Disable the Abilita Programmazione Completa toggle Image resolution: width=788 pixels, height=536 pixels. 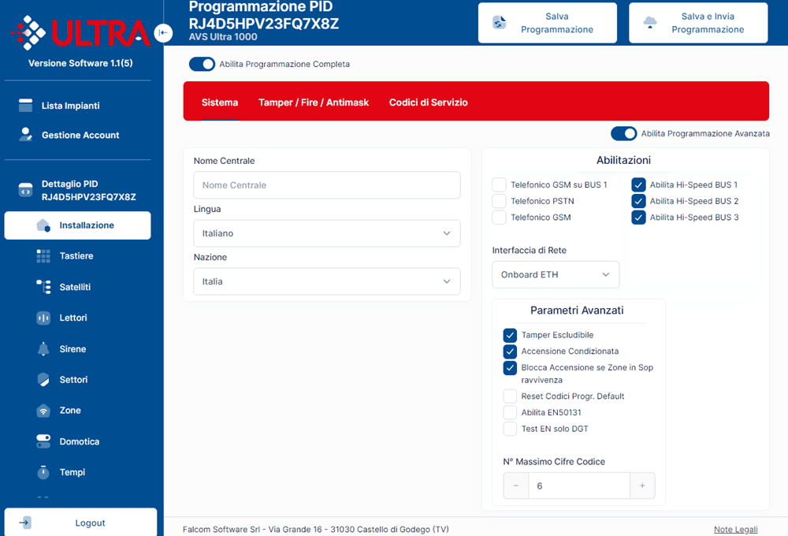click(x=202, y=64)
